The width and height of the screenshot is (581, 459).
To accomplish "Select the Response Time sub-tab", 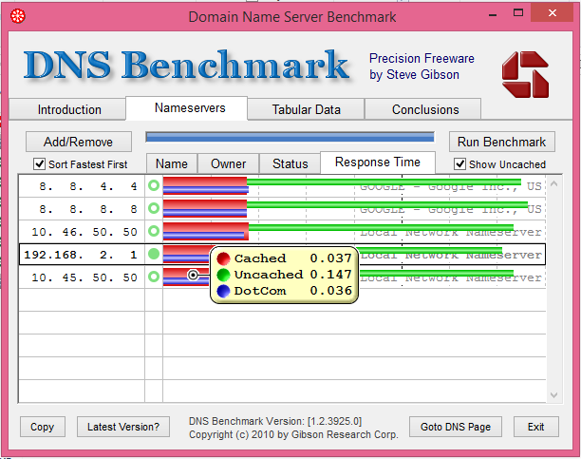I will (378, 163).
